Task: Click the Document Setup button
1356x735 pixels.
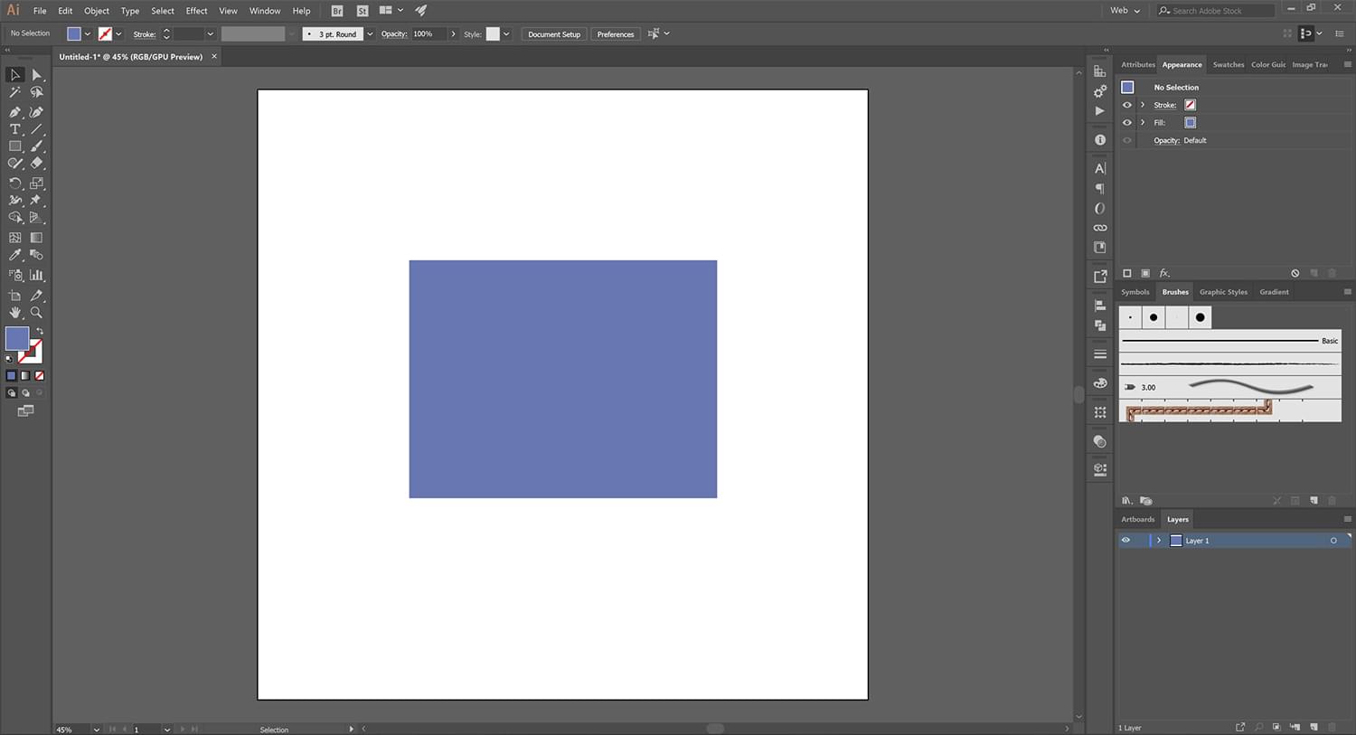Action: pyautogui.click(x=554, y=34)
